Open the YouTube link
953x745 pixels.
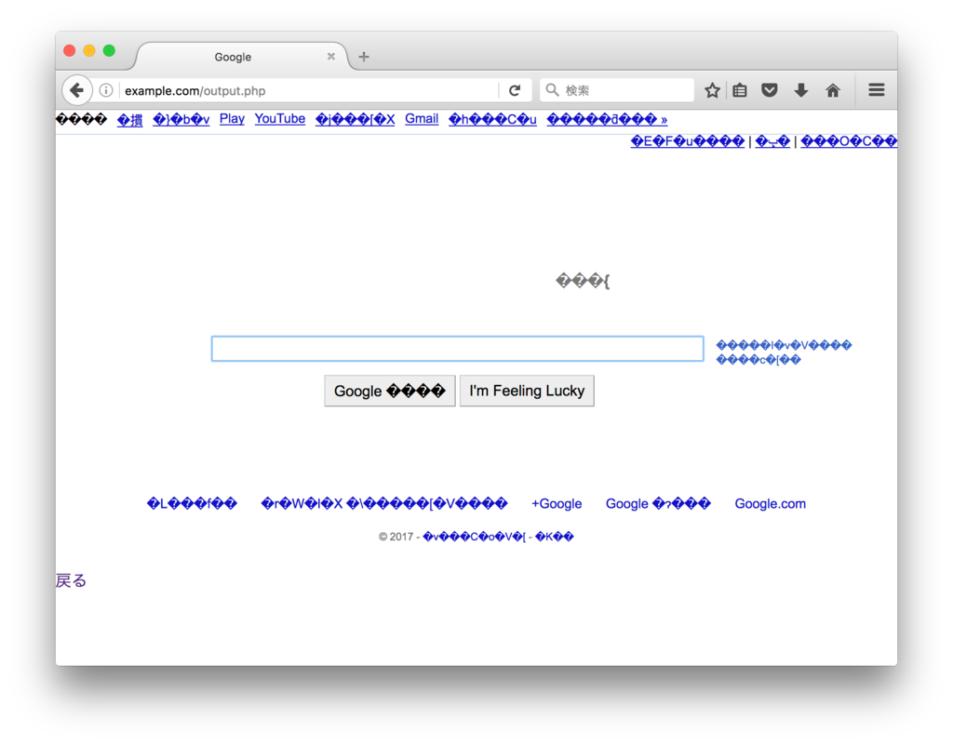[279, 119]
